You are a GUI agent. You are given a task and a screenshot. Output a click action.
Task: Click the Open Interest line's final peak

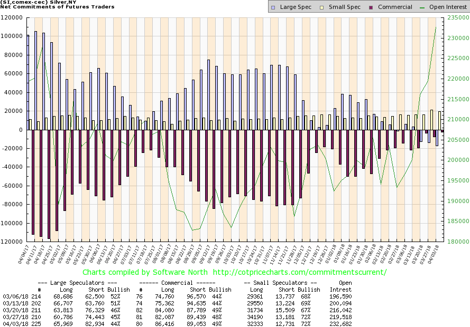pos(436,27)
